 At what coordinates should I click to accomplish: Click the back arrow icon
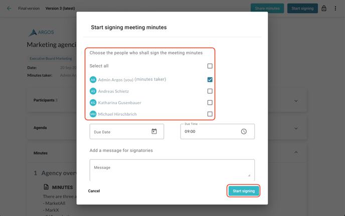[9, 9]
